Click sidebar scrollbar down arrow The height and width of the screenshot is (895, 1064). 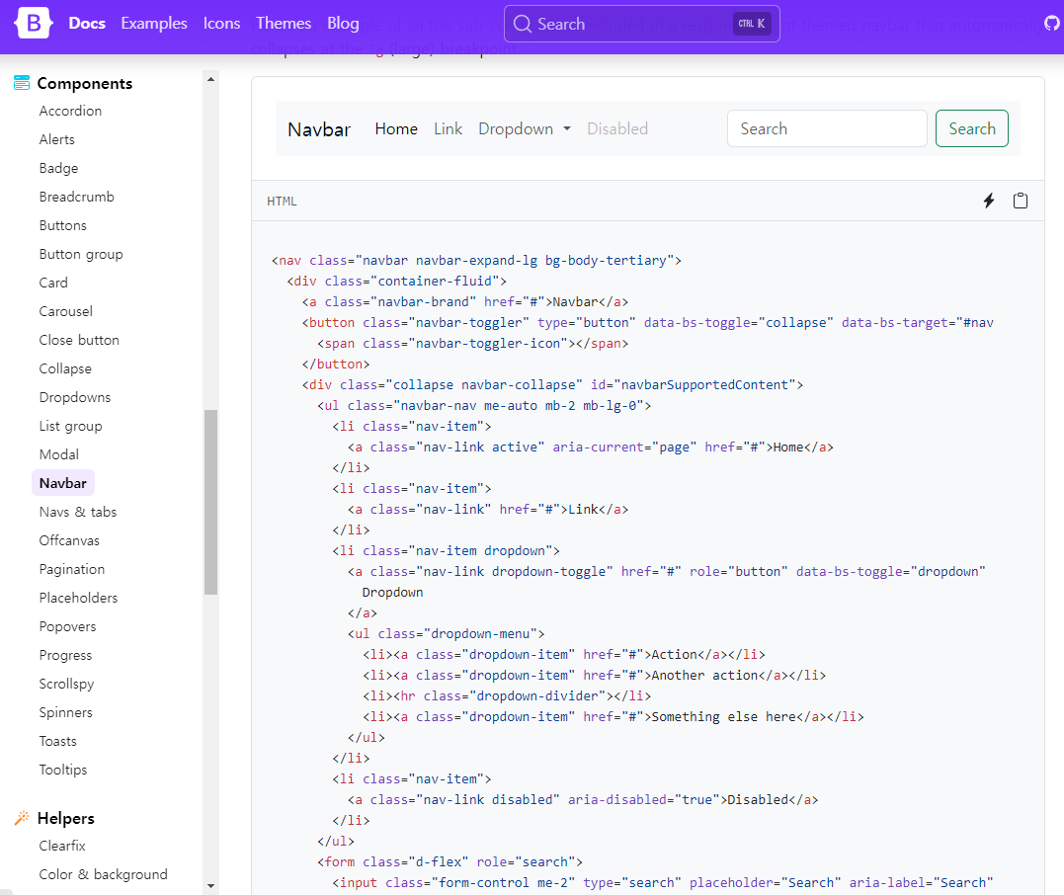[x=211, y=885]
